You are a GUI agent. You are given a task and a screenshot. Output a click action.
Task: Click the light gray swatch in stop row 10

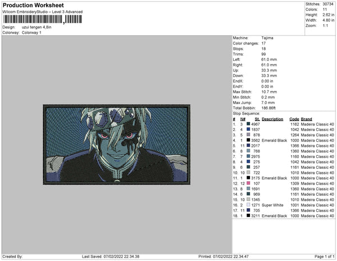pos(248,173)
